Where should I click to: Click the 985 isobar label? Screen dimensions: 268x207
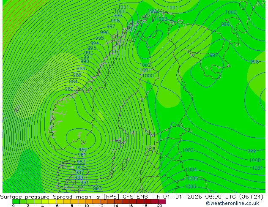[80, 167]
